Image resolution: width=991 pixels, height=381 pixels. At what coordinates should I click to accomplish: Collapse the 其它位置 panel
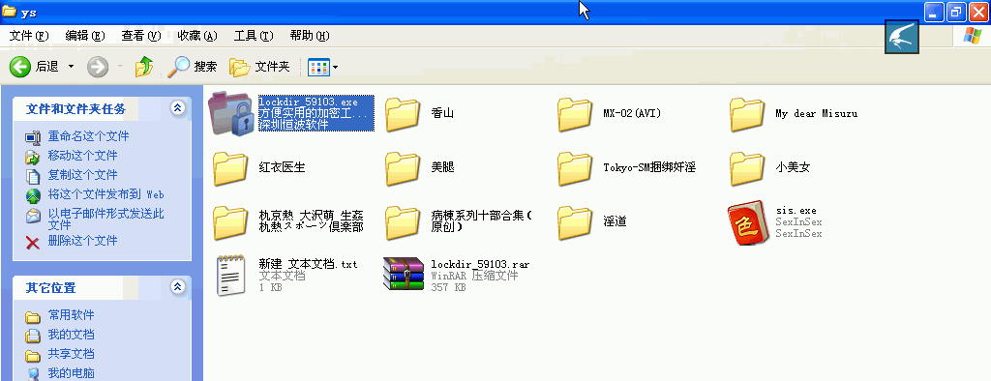[x=178, y=287]
